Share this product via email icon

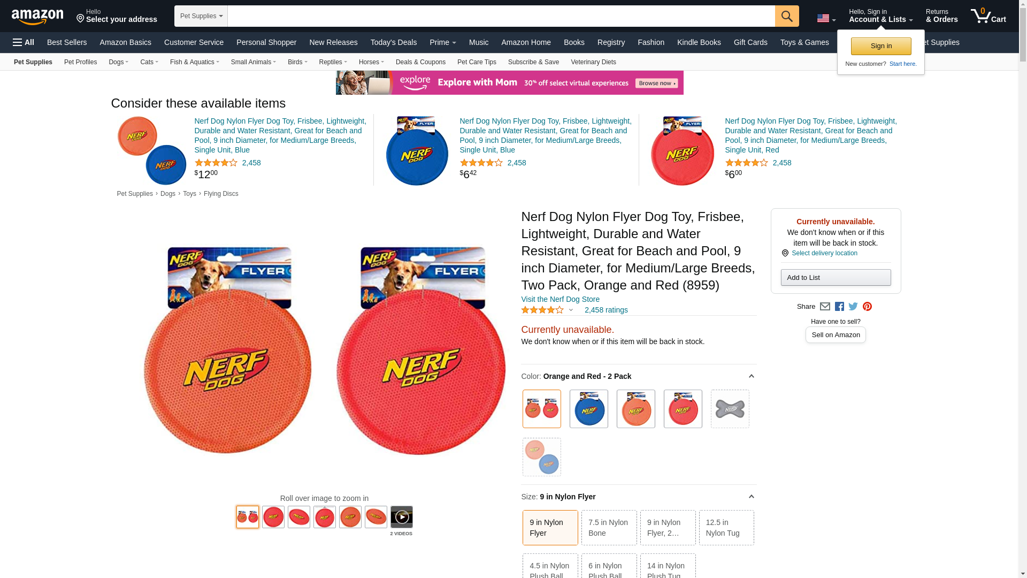[825, 307]
